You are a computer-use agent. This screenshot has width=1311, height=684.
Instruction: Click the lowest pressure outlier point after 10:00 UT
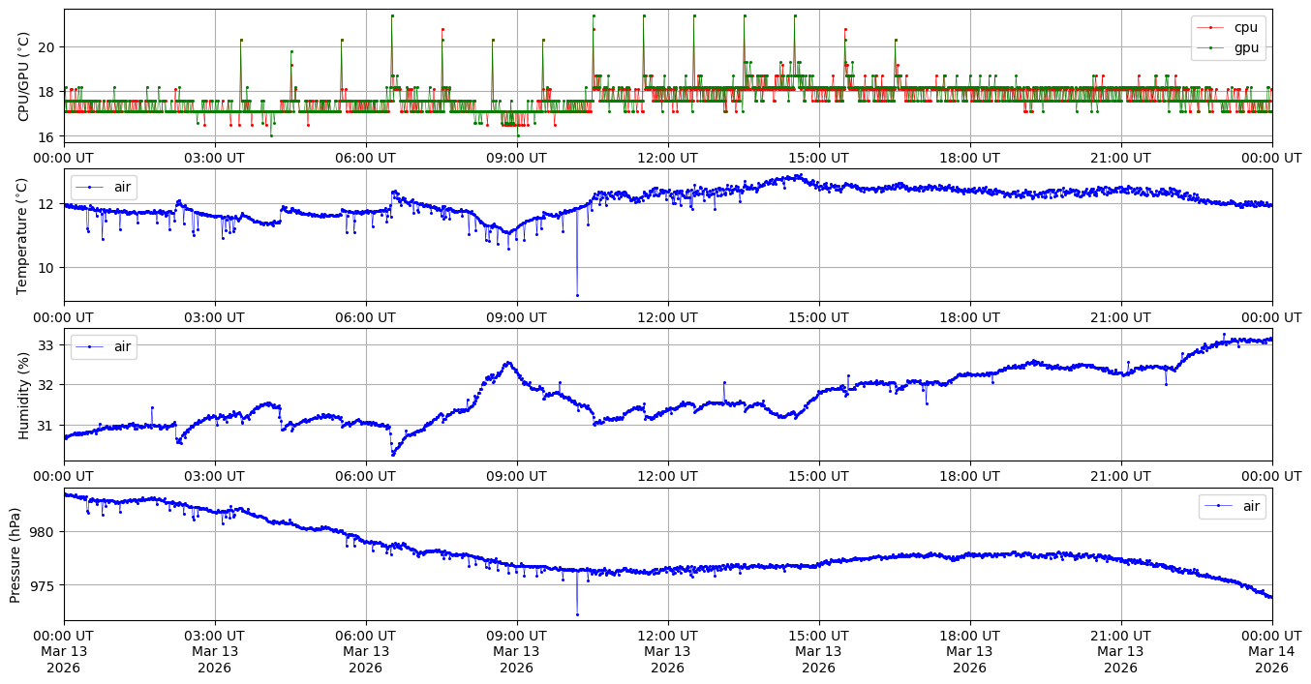pos(577,614)
